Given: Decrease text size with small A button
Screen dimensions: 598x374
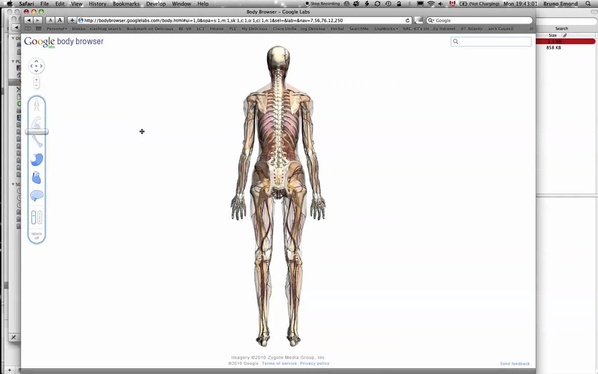Looking at the screenshot, I should coord(50,20).
